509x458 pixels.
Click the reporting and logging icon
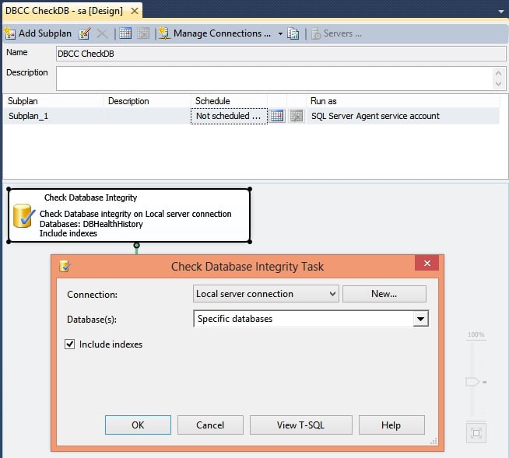293,33
